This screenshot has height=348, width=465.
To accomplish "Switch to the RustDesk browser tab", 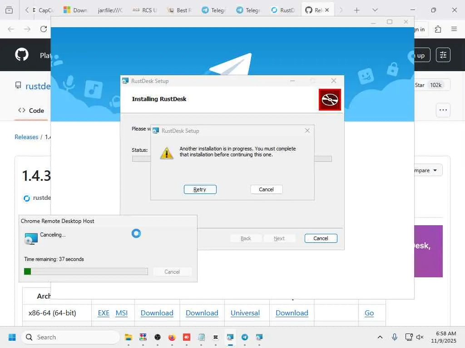I will pos(283,10).
